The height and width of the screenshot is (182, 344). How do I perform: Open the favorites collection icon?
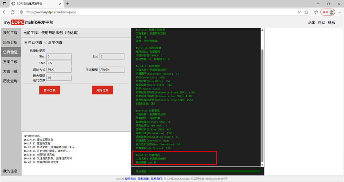pyautogui.click(x=316, y=12)
